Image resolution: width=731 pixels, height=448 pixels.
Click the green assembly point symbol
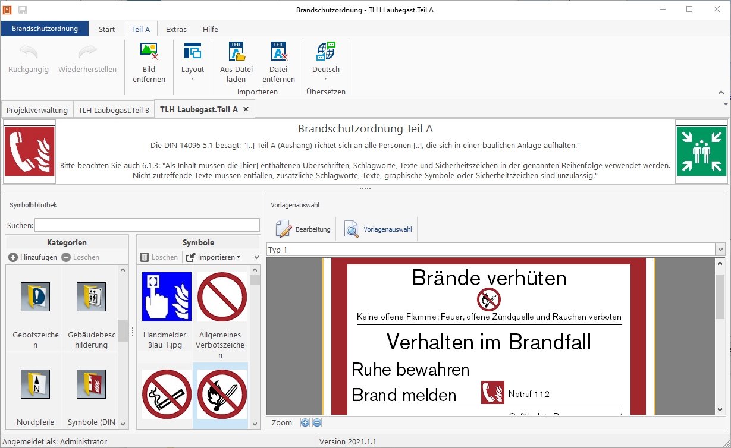coord(701,152)
